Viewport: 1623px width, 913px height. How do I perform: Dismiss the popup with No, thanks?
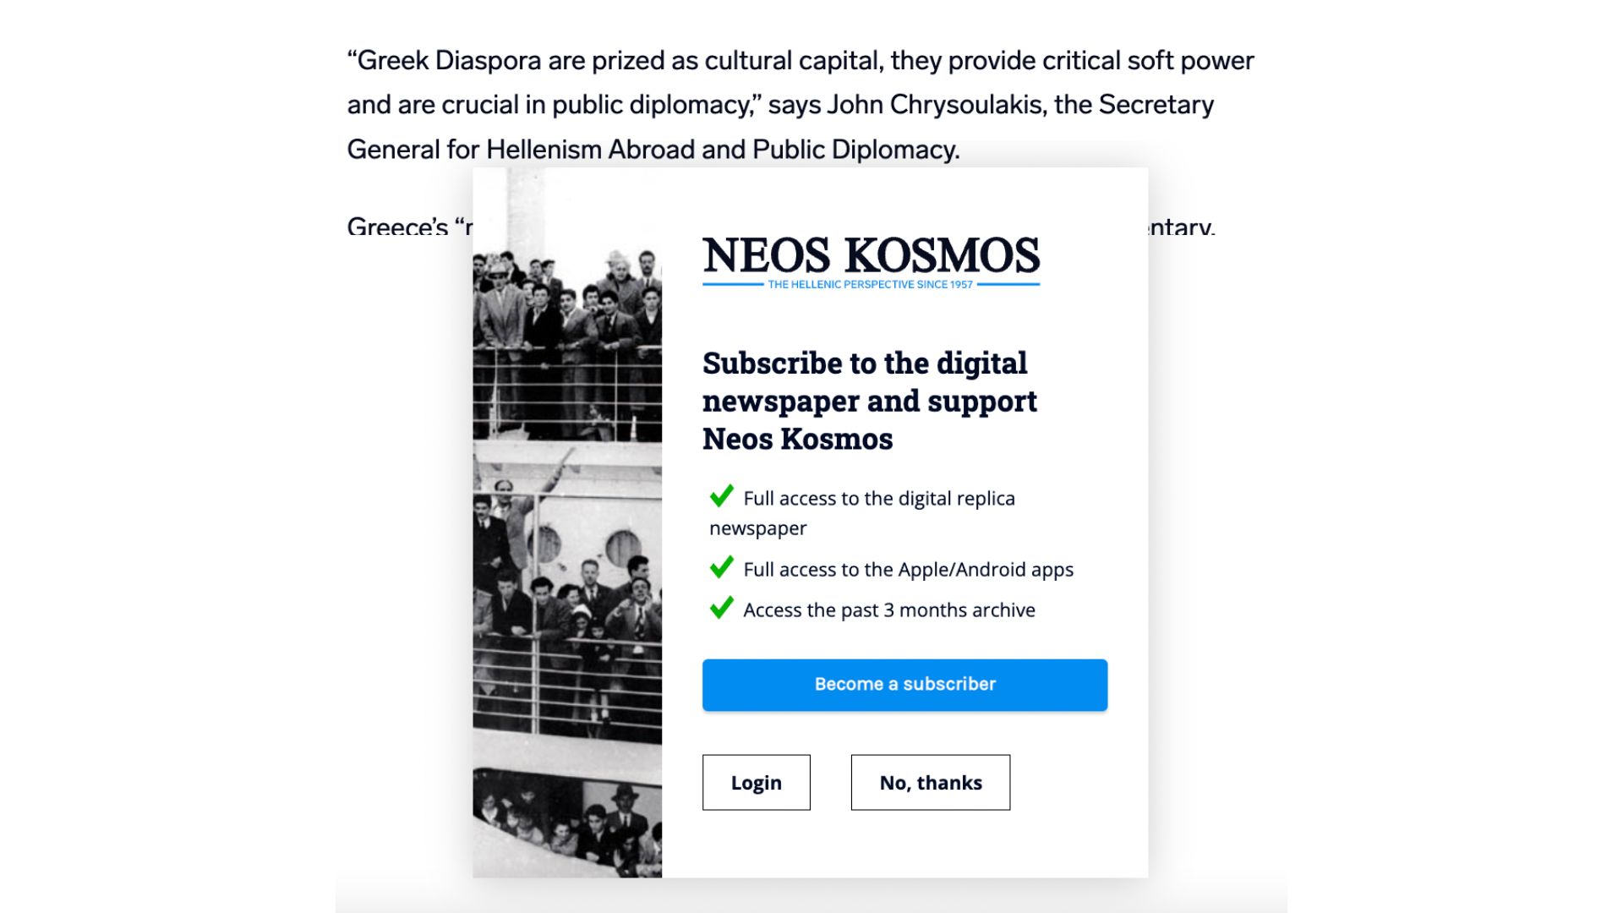(930, 783)
